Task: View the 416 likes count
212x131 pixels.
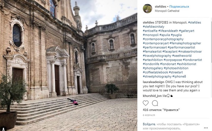Action: pos(161,110)
